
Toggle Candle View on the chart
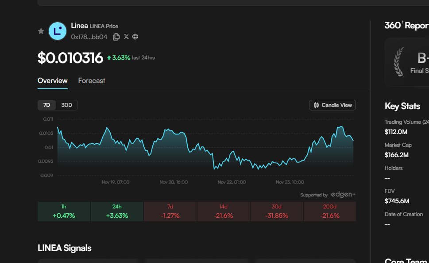(332, 105)
